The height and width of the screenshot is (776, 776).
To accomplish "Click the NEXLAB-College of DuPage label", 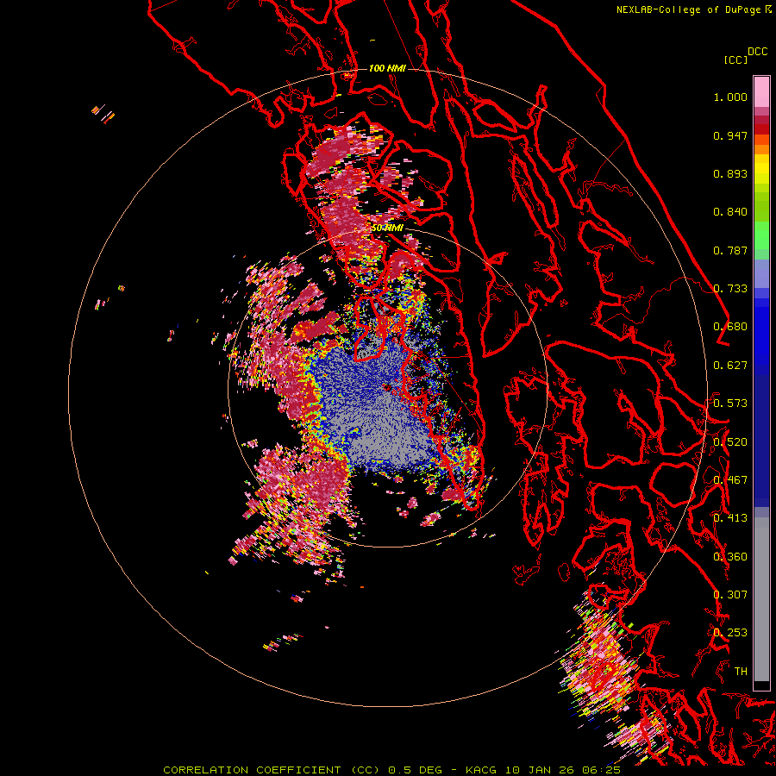I will (688, 9).
